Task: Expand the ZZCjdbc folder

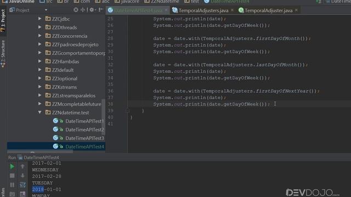Action: point(39,19)
